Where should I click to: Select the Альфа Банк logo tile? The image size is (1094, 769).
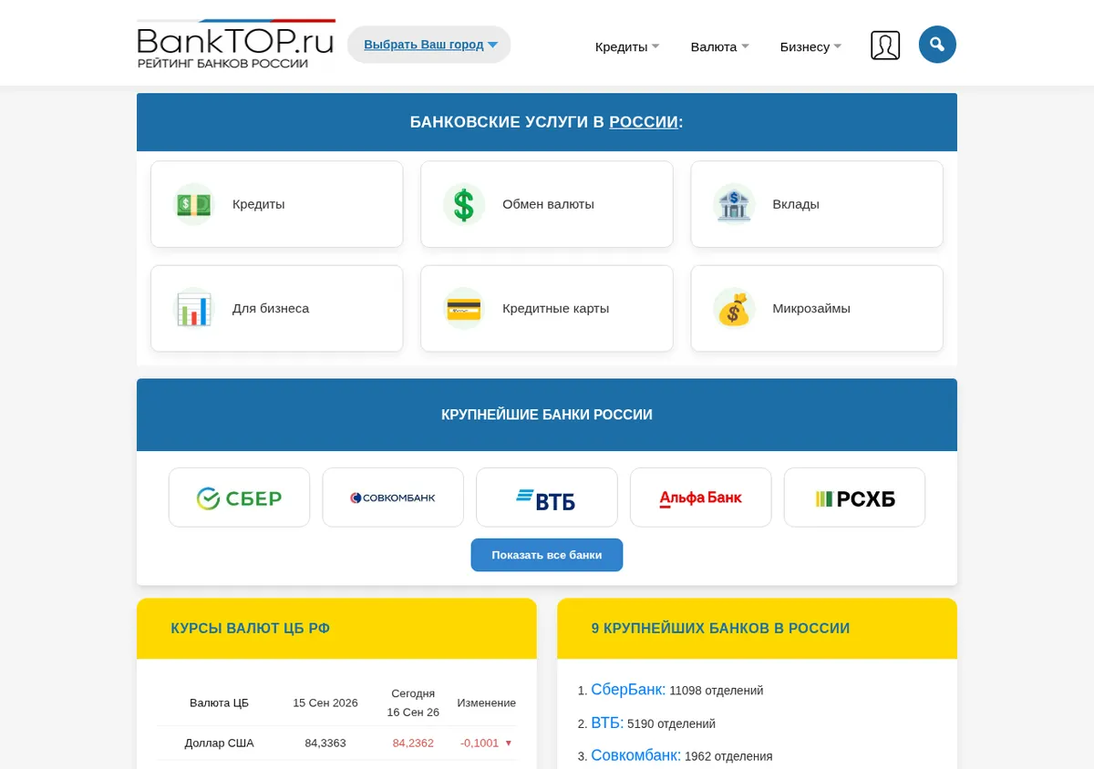click(x=701, y=497)
